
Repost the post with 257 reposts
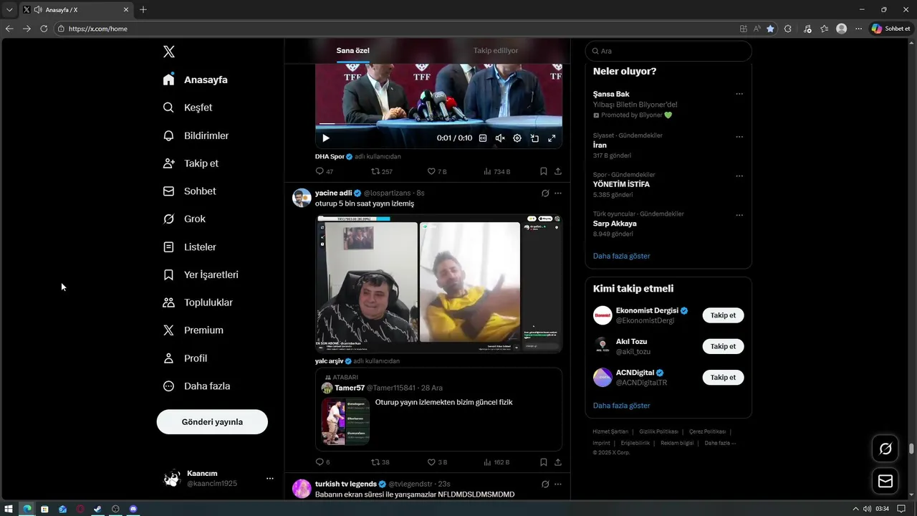pyautogui.click(x=382, y=171)
